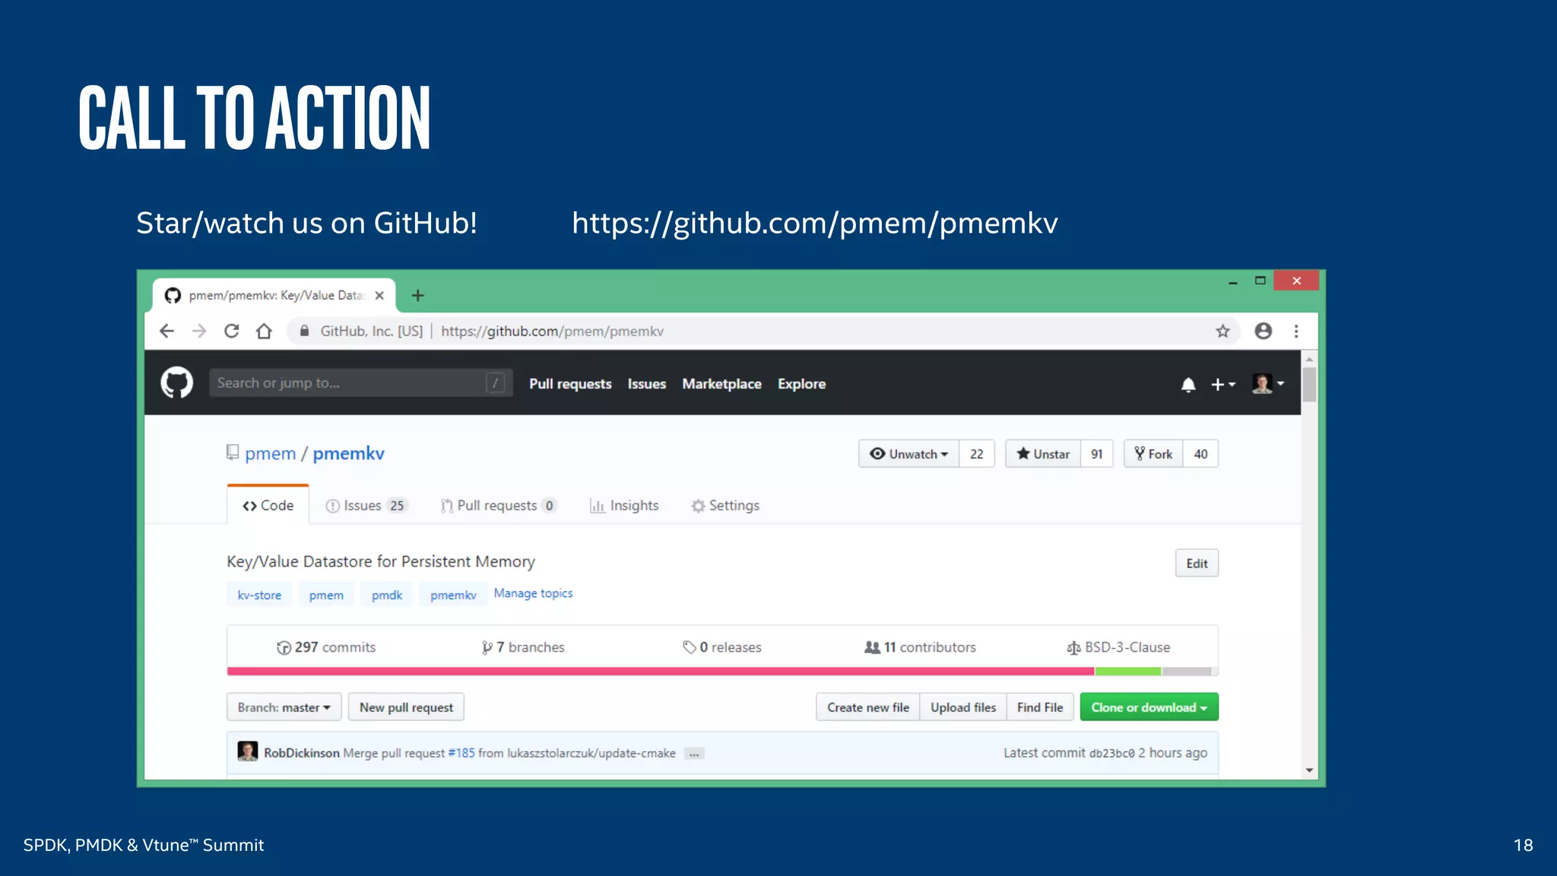
Task: Open the pmemkv repository link
Action: (348, 453)
